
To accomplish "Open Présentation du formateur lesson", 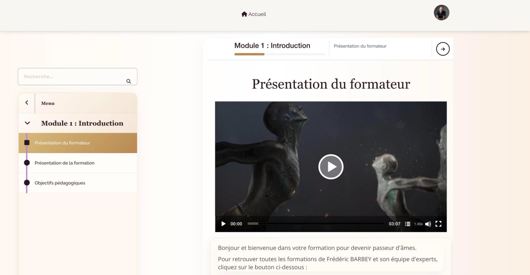I will tap(78, 143).
